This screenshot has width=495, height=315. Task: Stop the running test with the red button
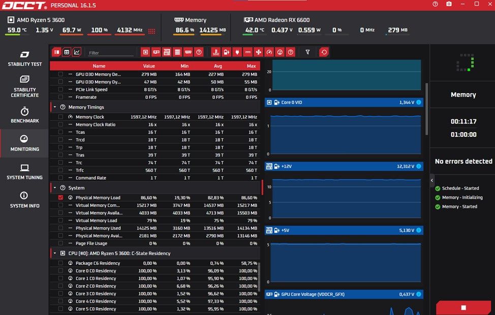463,308
